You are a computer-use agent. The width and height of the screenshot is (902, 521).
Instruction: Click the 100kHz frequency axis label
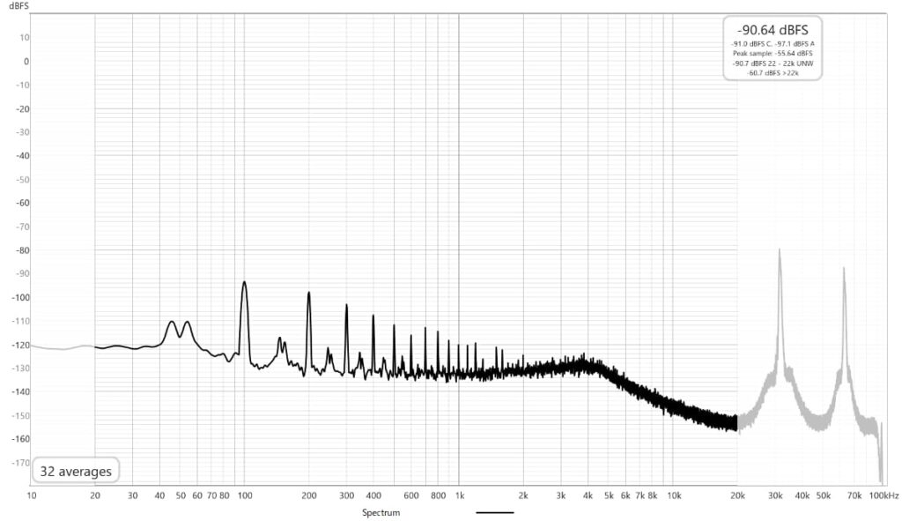point(884,498)
